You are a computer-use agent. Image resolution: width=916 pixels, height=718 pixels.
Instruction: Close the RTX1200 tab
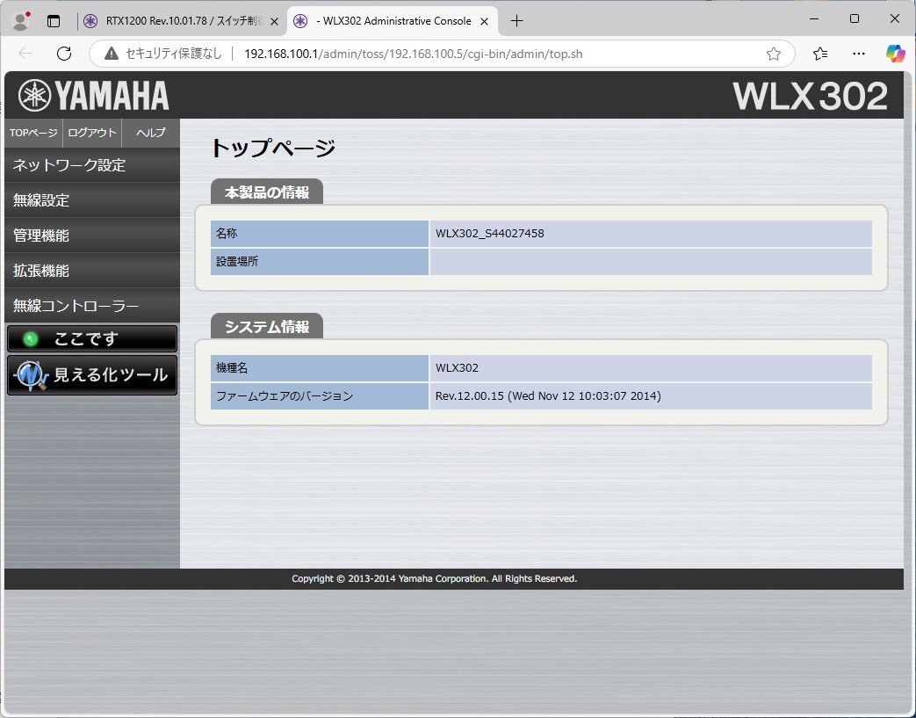click(274, 22)
